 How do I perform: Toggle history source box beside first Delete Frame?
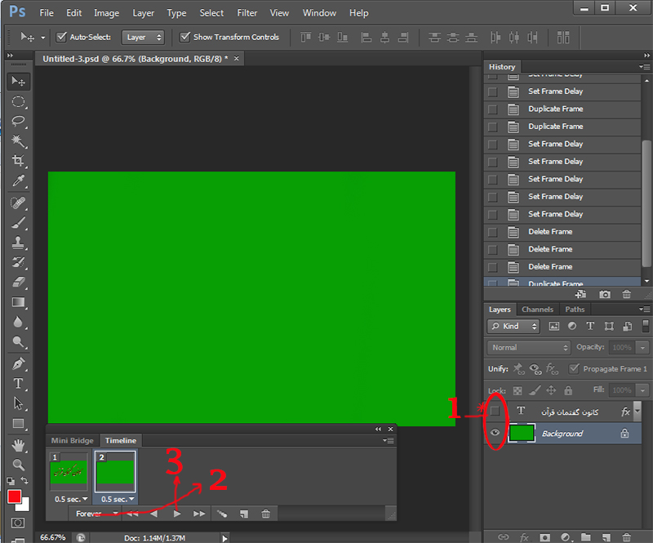coord(493,232)
